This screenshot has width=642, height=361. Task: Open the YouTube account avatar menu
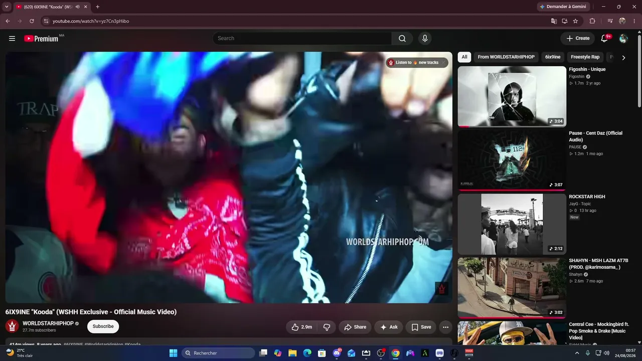pyautogui.click(x=623, y=39)
